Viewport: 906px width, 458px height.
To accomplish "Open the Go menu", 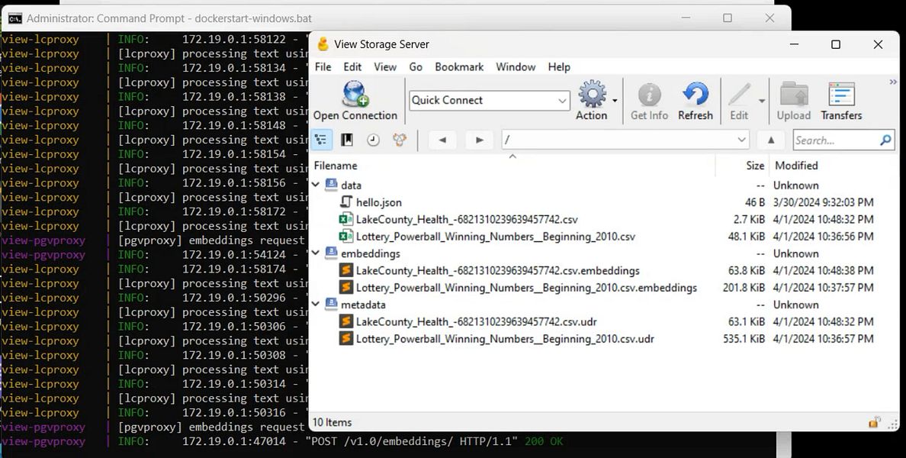I will click(x=416, y=67).
